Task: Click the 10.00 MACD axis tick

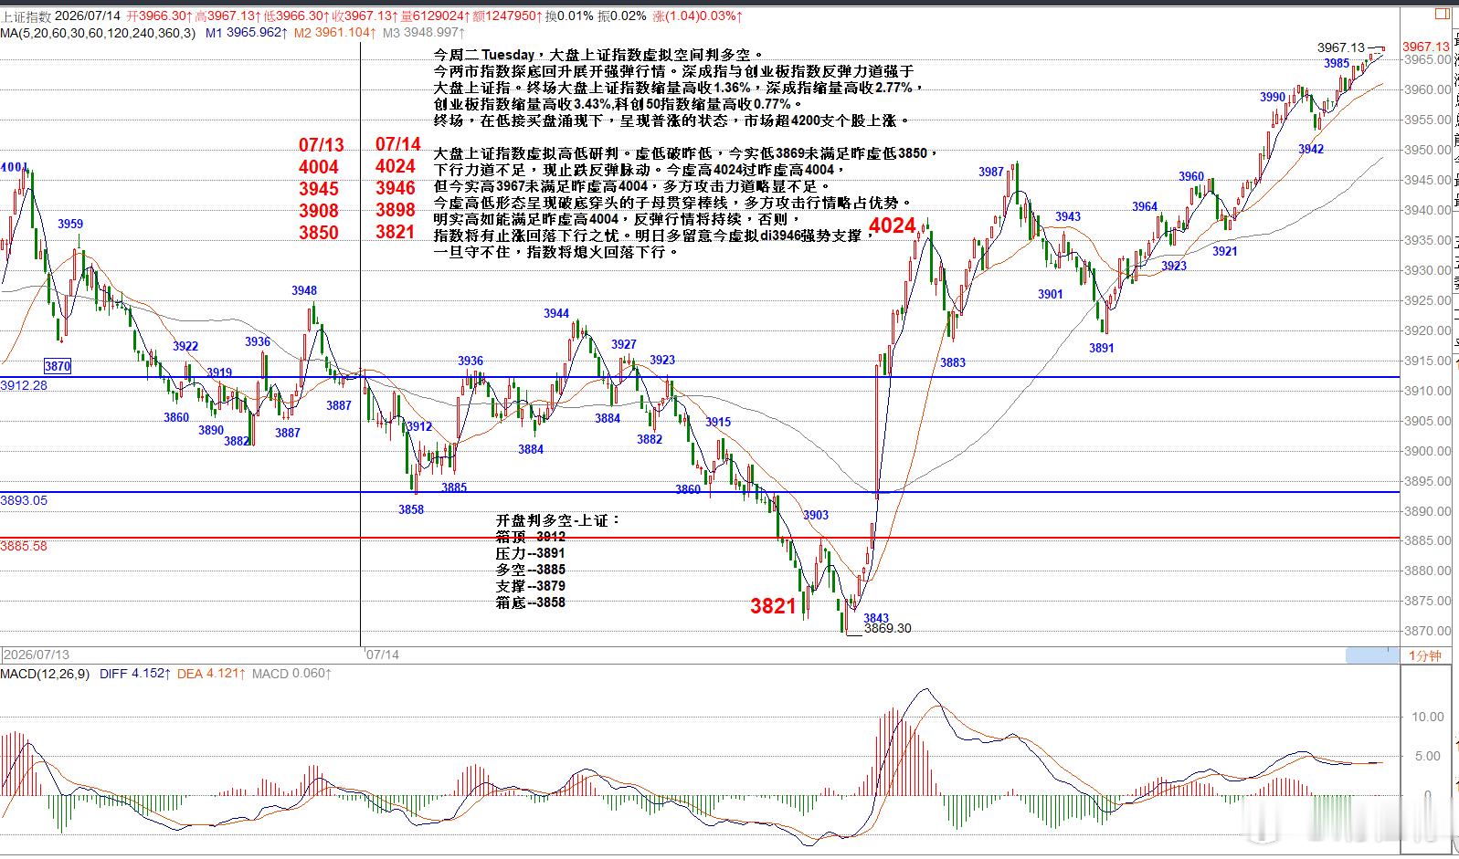Action: [x=1428, y=717]
